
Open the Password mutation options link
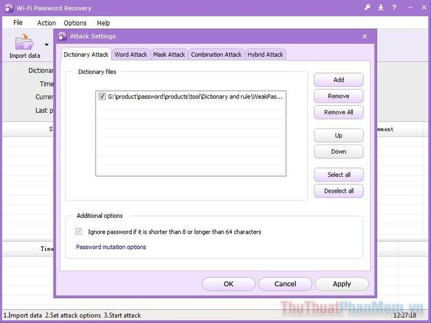[111, 247]
